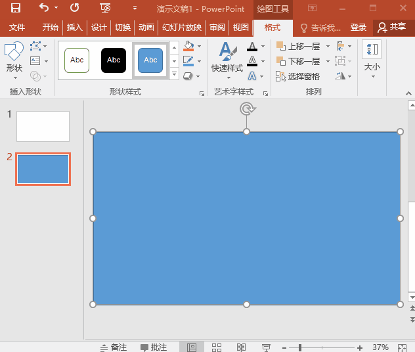Switch to Slide Sorter view icon

tap(217, 347)
